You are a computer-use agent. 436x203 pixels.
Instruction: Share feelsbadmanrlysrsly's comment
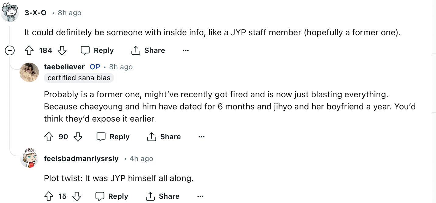[x=163, y=196]
